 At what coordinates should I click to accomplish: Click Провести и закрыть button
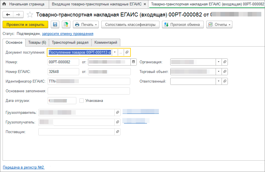coord(25,24)
